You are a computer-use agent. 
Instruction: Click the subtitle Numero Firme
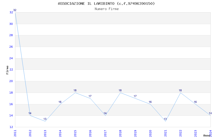pos(107,9)
